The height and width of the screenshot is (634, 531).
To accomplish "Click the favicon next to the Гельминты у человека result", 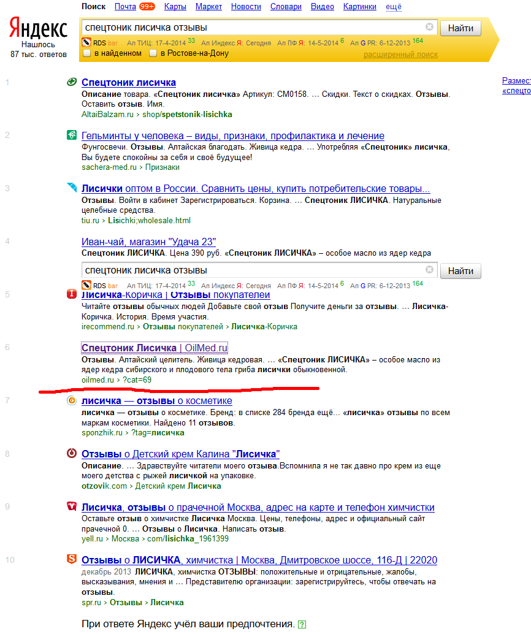I will (x=72, y=135).
